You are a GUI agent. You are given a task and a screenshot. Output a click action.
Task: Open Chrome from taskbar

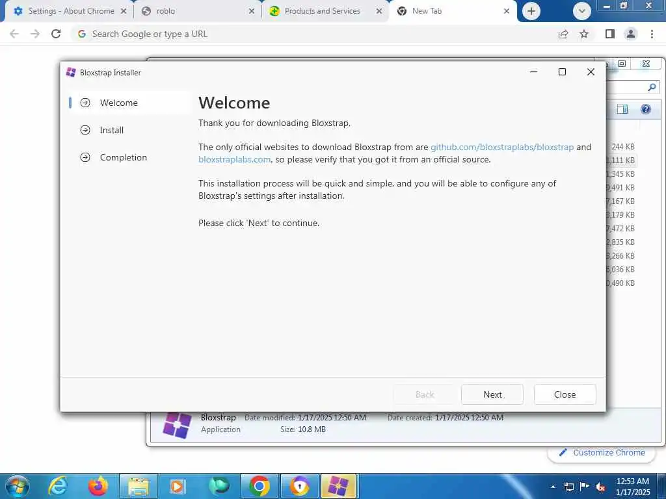(260, 486)
